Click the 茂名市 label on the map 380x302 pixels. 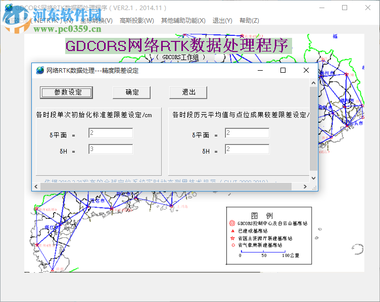[x=98, y=200]
